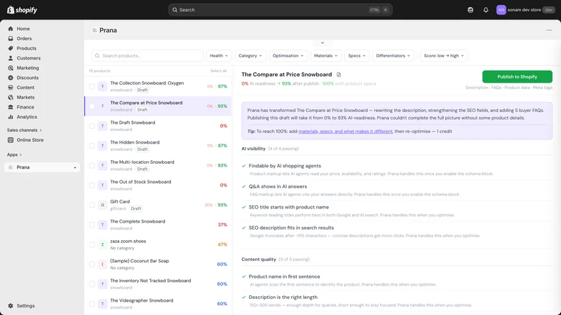Screen dimensions: 561x315
Task: Select The Videographer Snowboard row
Action: (x=158, y=304)
